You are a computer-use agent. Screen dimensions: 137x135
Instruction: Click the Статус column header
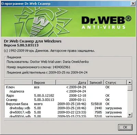(115, 83)
